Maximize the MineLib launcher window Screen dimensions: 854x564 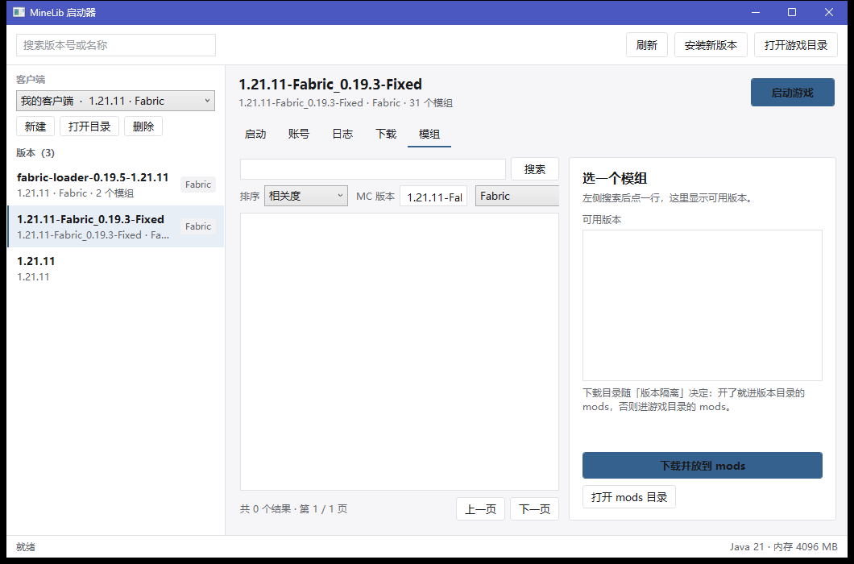pos(792,12)
